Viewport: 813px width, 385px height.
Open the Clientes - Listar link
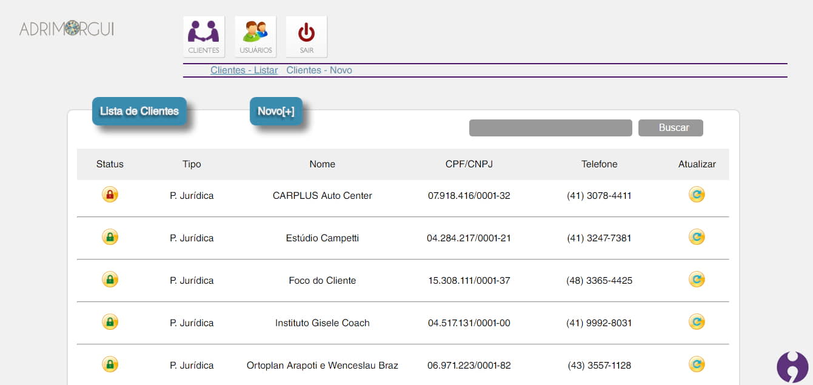244,70
